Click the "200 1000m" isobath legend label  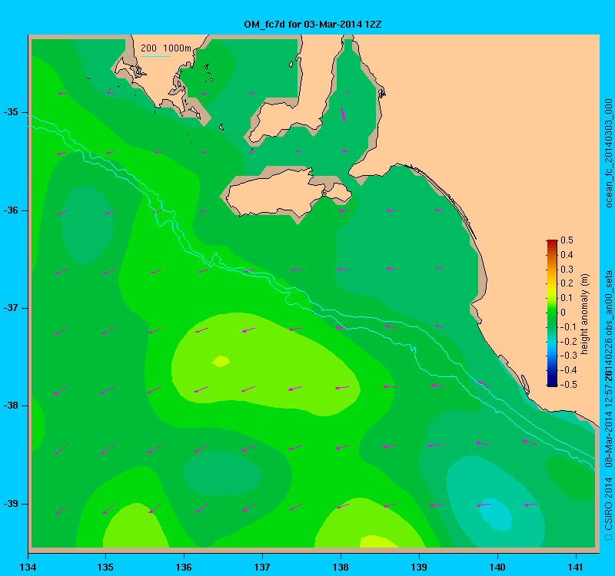[166, 48]
